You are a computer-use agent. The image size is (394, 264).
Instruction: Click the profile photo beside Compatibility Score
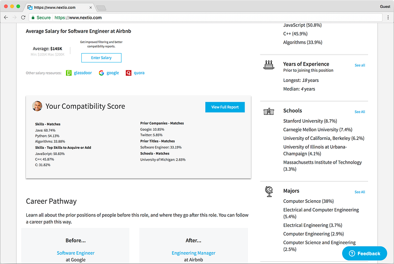[37, 106]
